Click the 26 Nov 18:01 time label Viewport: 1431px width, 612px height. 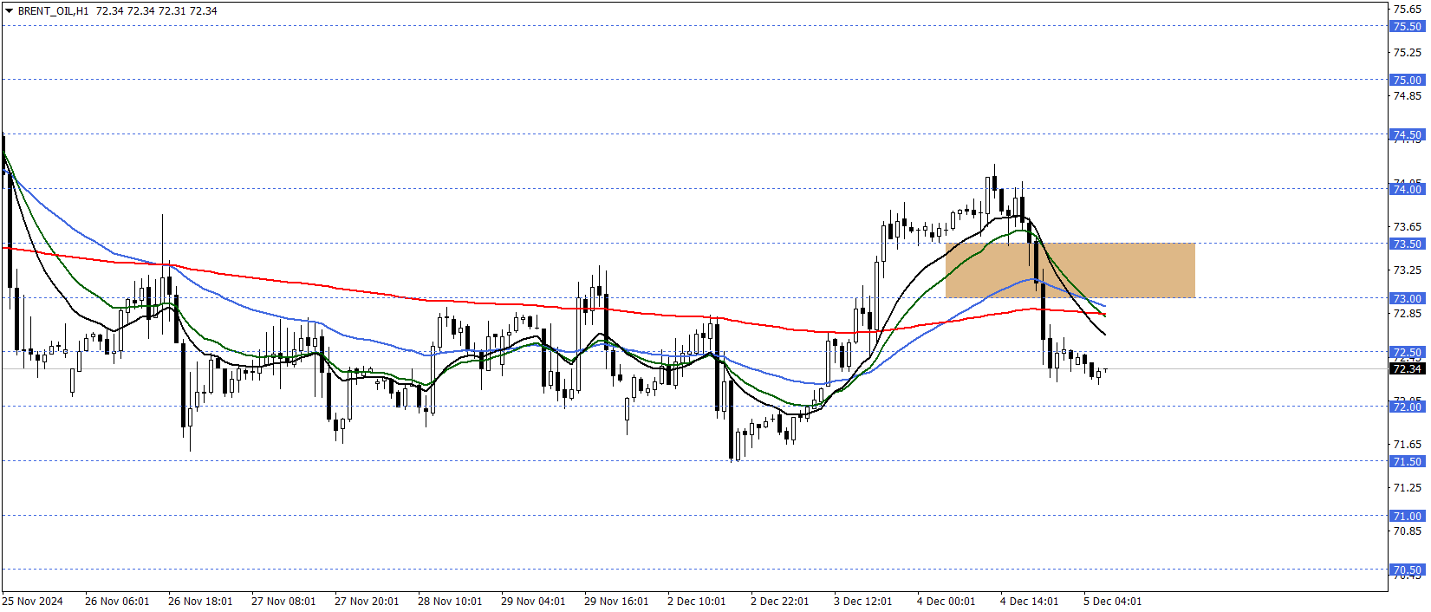point(200,602)
